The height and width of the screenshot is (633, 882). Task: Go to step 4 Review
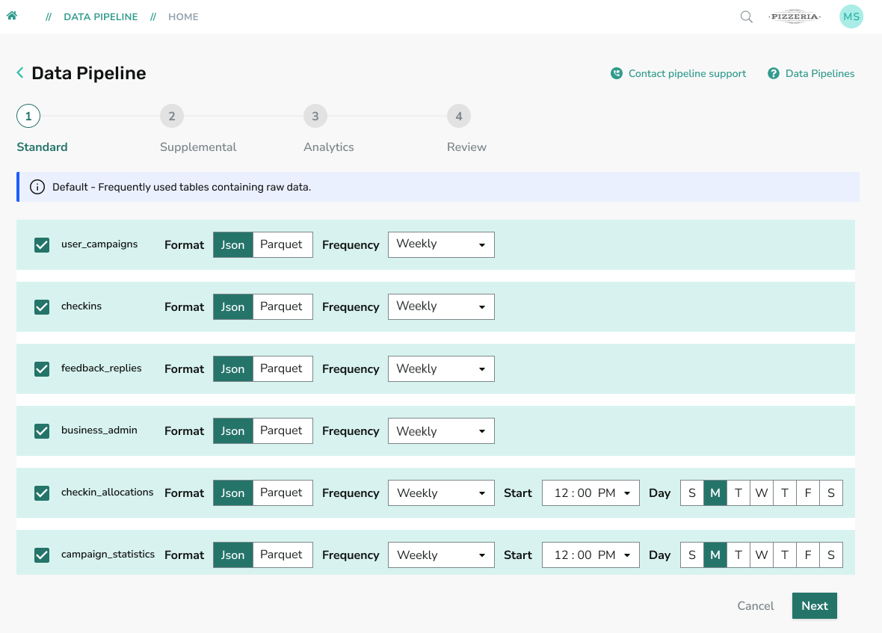tap(459, 117)
